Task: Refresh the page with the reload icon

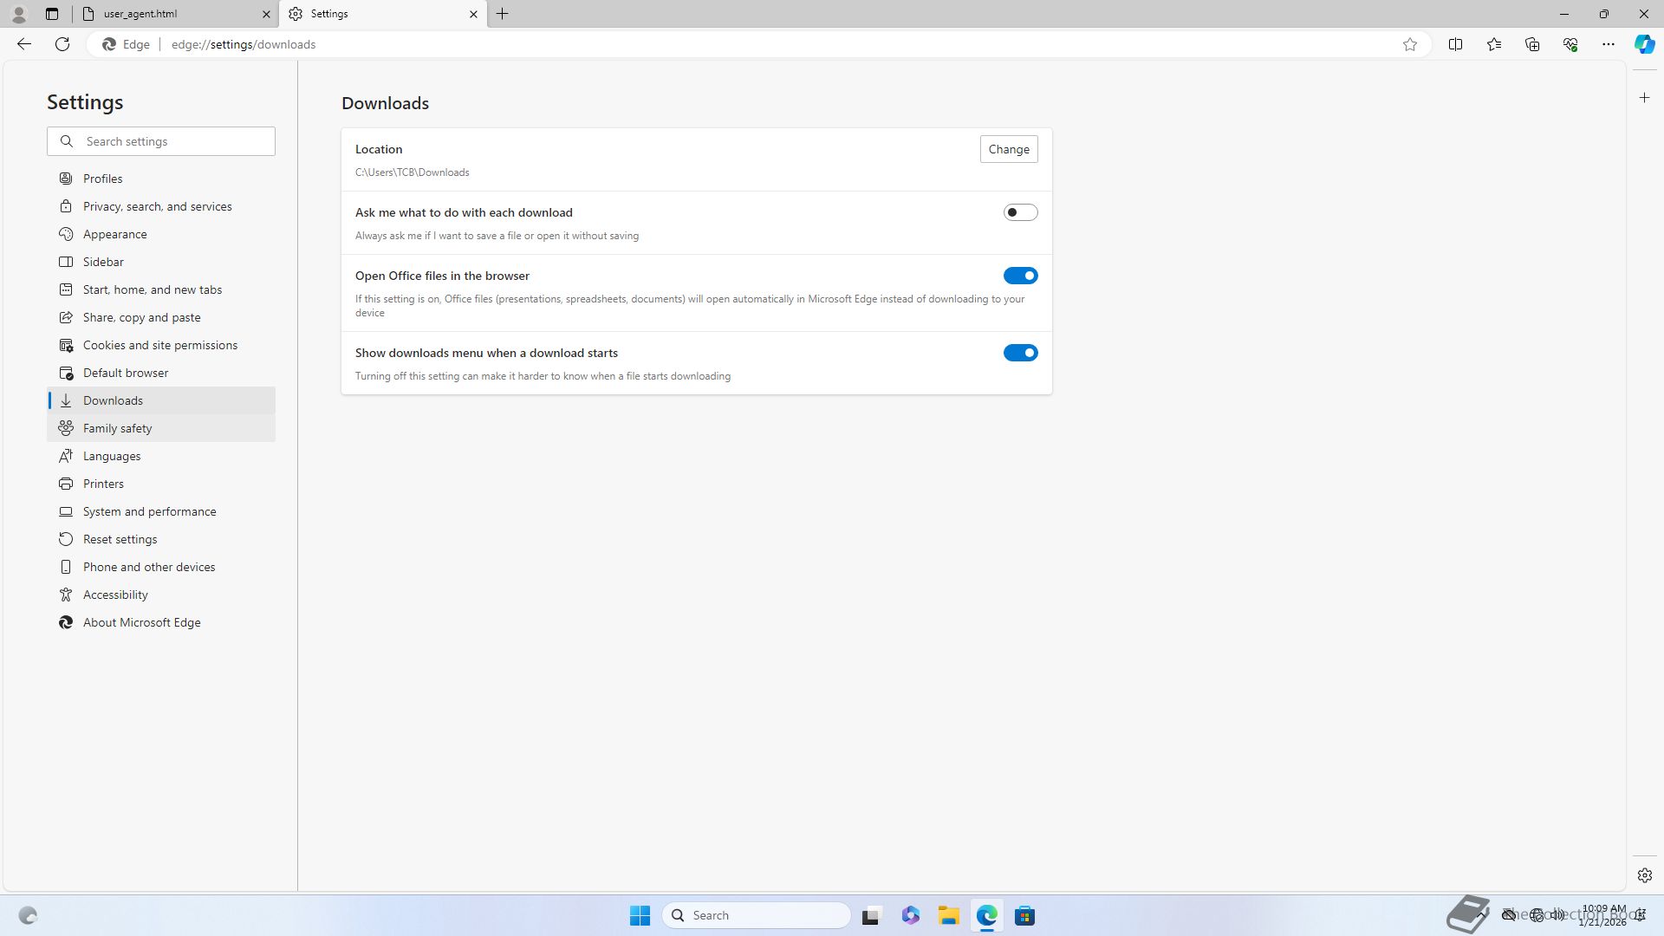Action: pyautogui.click(x=62, y=44)
